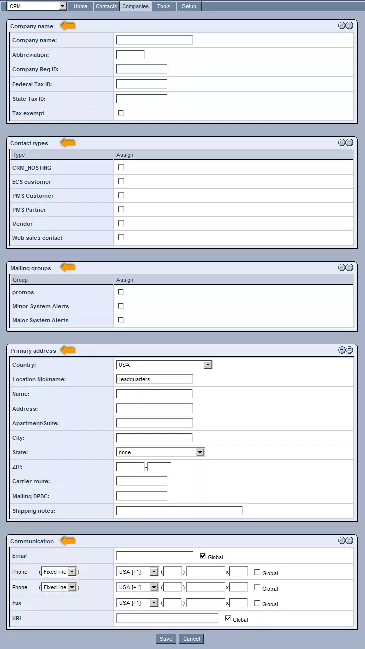The height and width of the screenshot is (649, 365).
Task: Click the Save button
Action: (166, 639)
